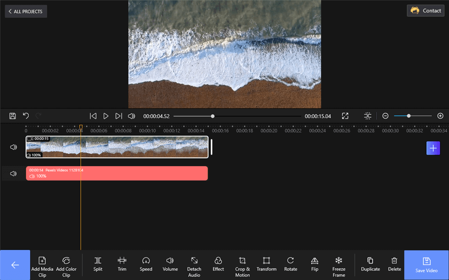Click the Save Video button
Image resolution: width=449 pixels, height=280 pixels.
(x=427, y=265)
